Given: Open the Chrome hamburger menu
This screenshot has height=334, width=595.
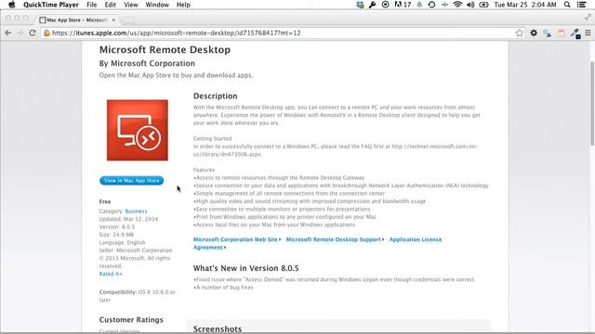Looking at the screenshot, I should pos(588,33).
